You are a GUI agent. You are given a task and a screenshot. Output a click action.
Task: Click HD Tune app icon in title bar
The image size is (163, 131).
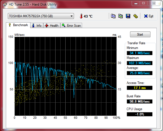[5, 4]
